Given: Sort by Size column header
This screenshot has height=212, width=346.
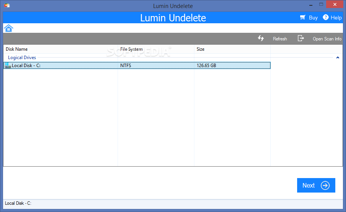Looking at the screenshot, I should 232,49.
